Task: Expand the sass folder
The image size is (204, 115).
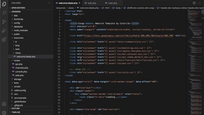Action: coord(17,49)
